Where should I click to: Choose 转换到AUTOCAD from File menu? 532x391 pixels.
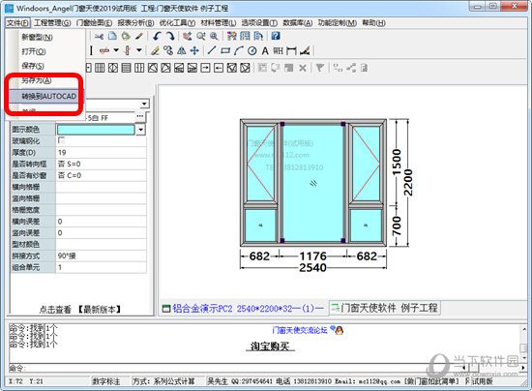pyautogui.click(x=46, y=97)
